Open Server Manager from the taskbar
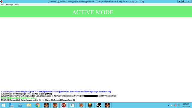This screenshot has height=108, width=192. click(11, 105)
